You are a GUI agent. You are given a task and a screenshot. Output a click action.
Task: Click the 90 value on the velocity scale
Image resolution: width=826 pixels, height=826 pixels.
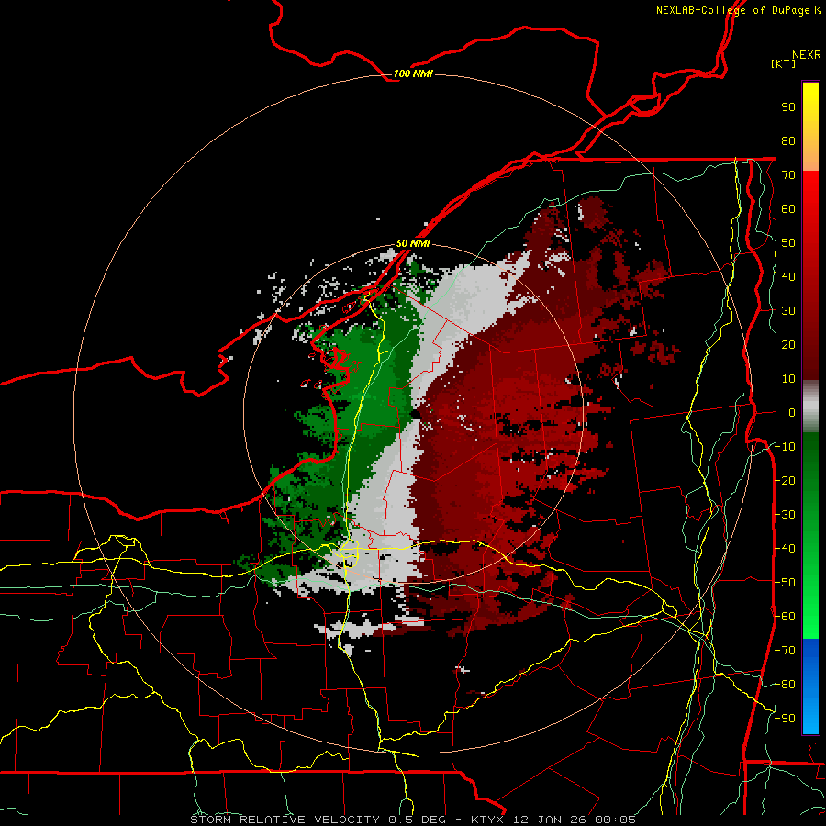tap(788, 107)
